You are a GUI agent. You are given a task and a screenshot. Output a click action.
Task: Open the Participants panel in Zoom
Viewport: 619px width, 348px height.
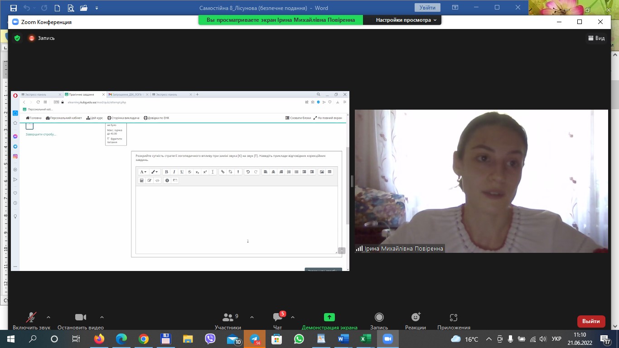(227, 320)
